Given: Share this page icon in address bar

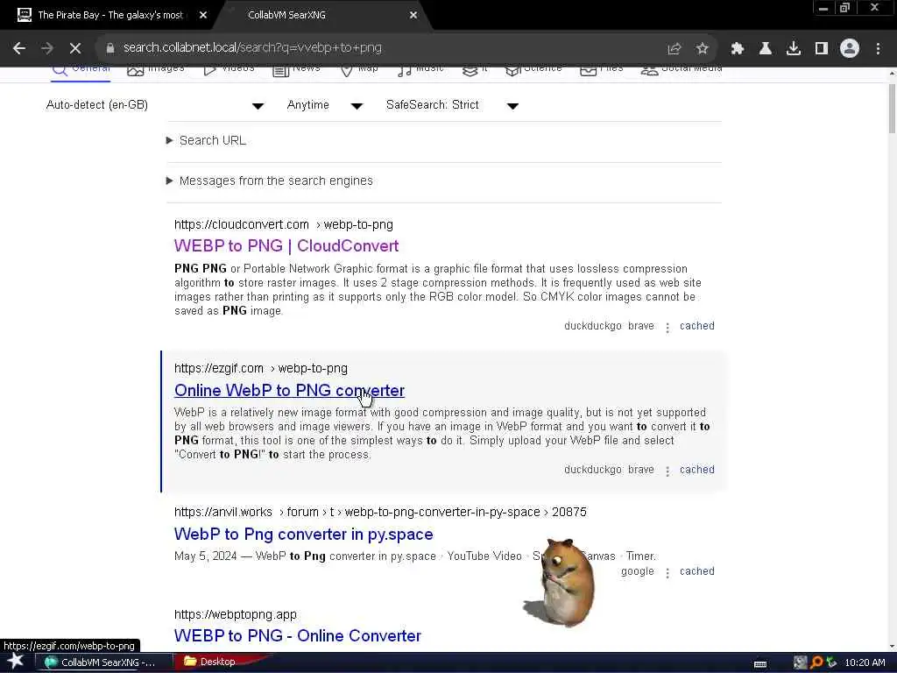Looking at the screenshot, I should pos(674,49).
